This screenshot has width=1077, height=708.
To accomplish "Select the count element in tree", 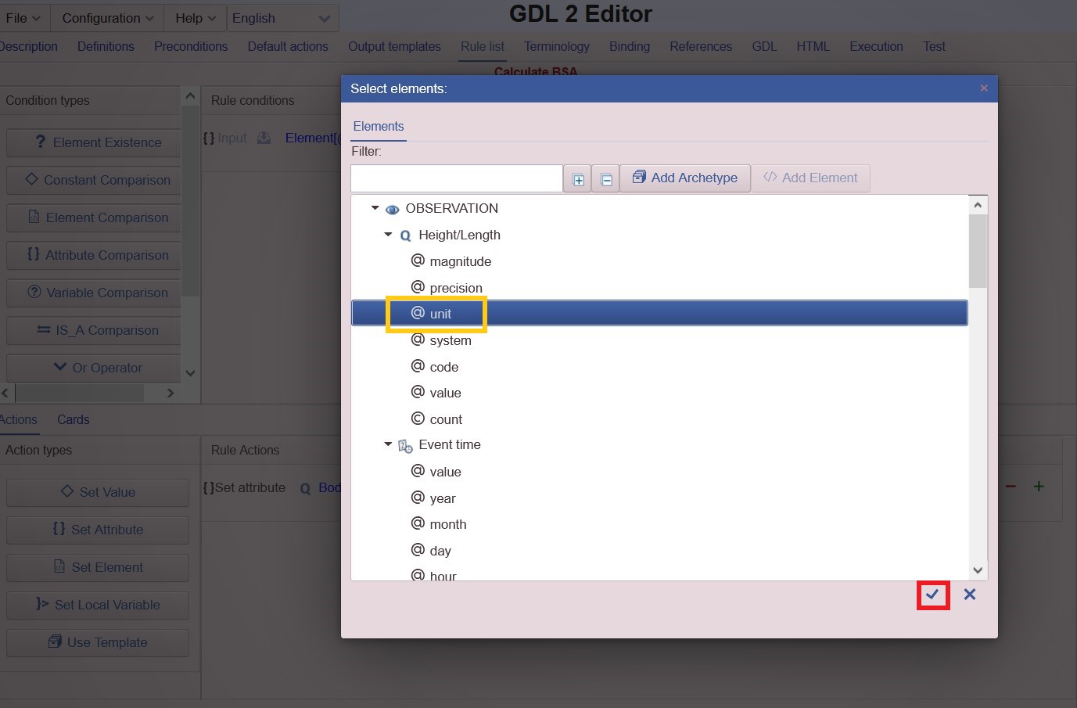I will click(446, 419).
